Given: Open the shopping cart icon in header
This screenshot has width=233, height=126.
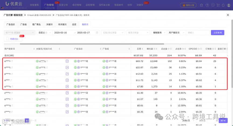Looking at the screenshot, I should click(218, 5).
